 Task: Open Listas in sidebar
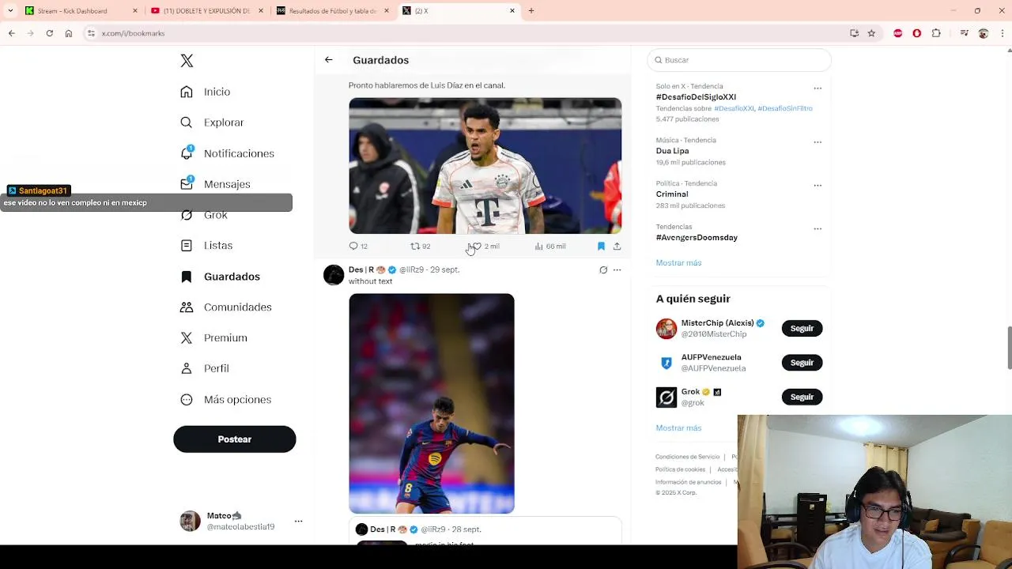point(206,246)
